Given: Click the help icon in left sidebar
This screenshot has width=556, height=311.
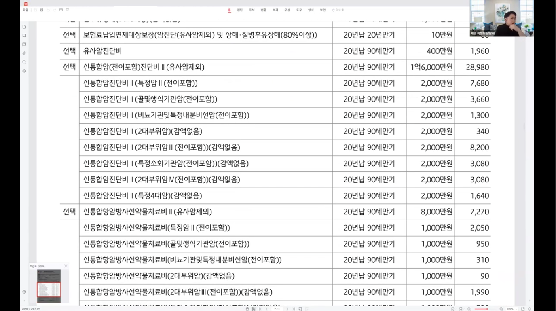Looking at the screenshot, I should coord(24,292).
